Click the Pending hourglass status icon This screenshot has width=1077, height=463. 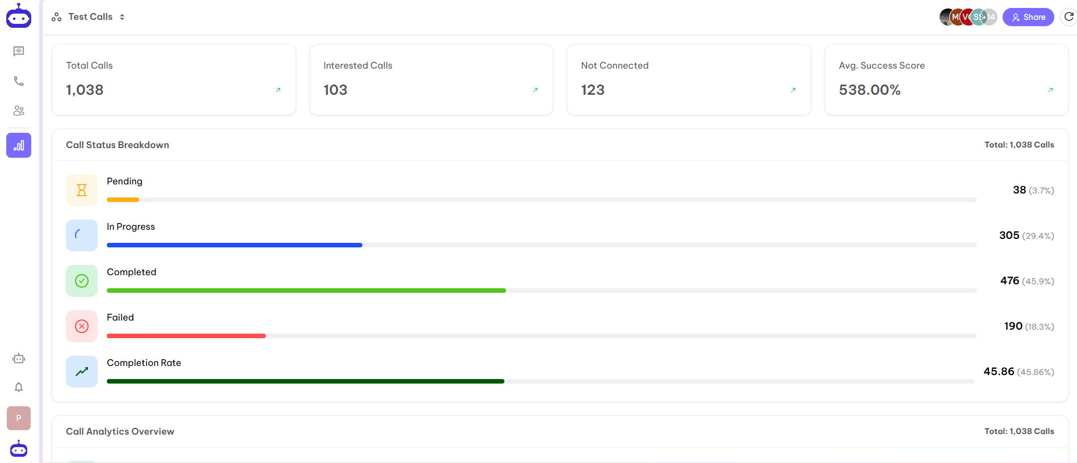point(81,190)
